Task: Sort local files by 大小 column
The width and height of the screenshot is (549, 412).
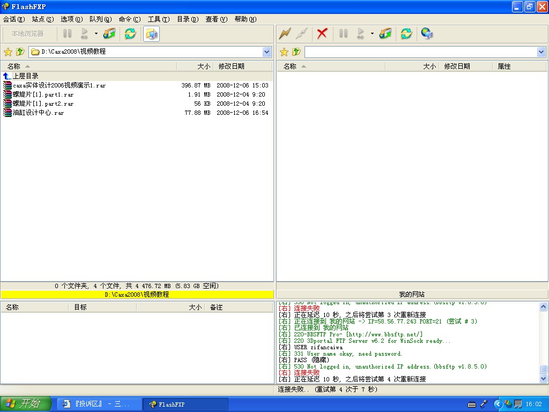Action: coord(195,66)
